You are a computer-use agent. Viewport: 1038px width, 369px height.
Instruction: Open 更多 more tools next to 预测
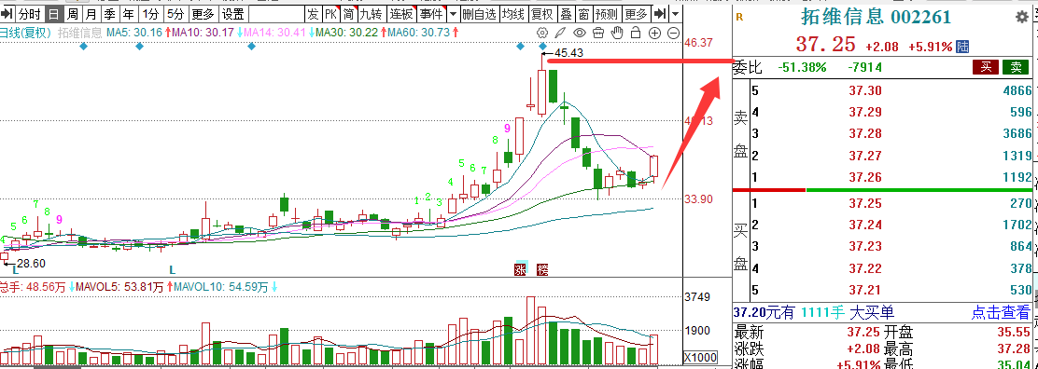pos(637,14)
